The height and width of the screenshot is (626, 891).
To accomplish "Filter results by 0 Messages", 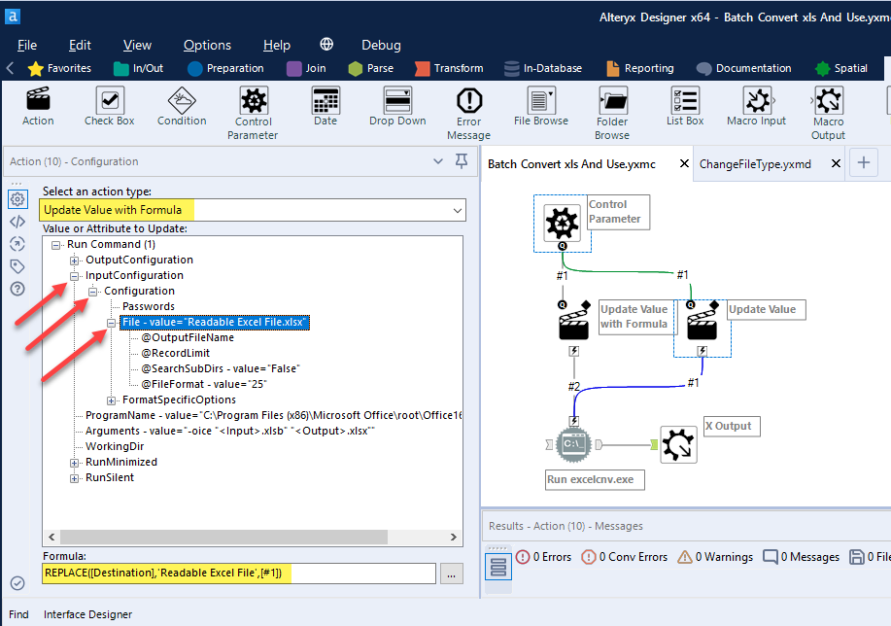I will tap(802, 557).
